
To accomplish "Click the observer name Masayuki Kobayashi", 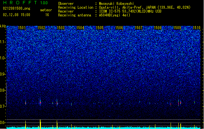I will coord(116,4).
